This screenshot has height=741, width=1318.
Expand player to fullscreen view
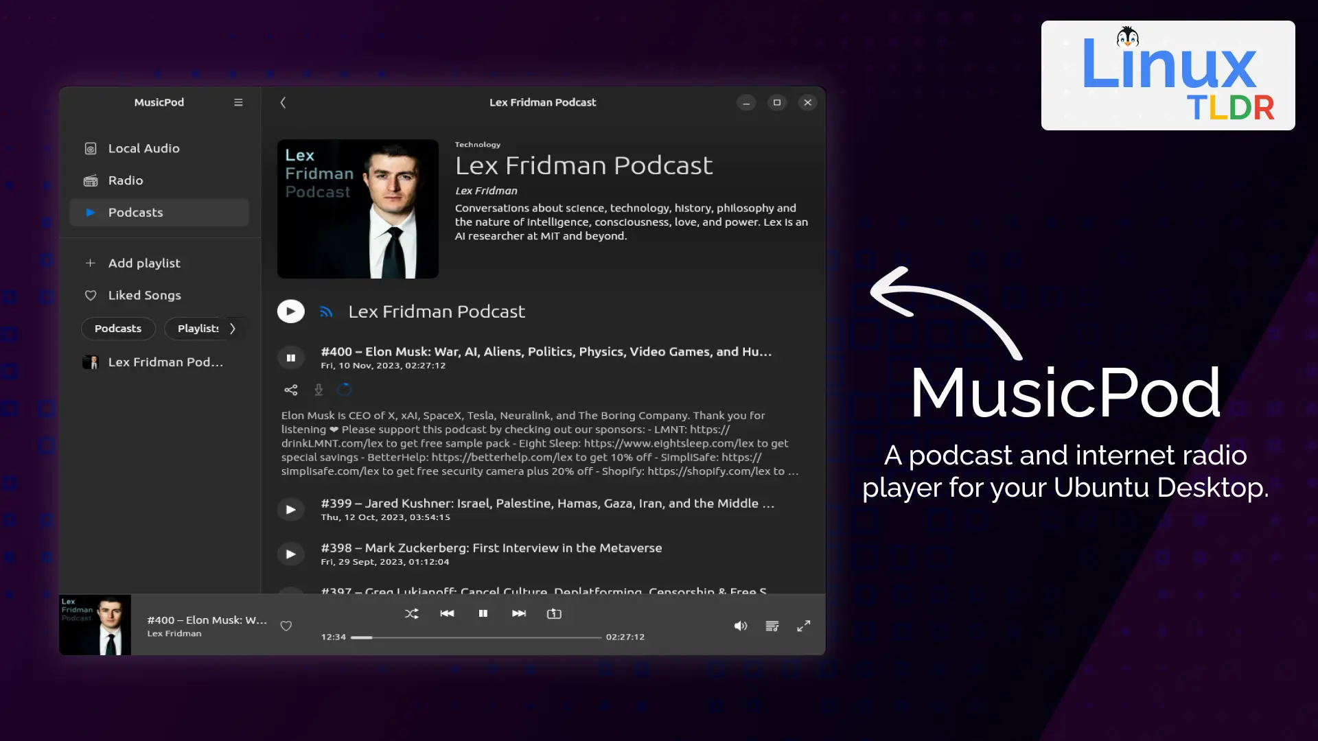803,626
